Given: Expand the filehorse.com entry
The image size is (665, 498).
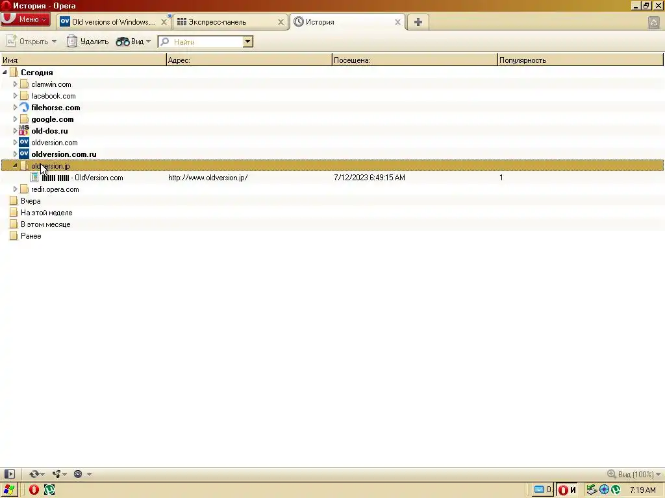Looking at the screenshot, I should point(15,108).
